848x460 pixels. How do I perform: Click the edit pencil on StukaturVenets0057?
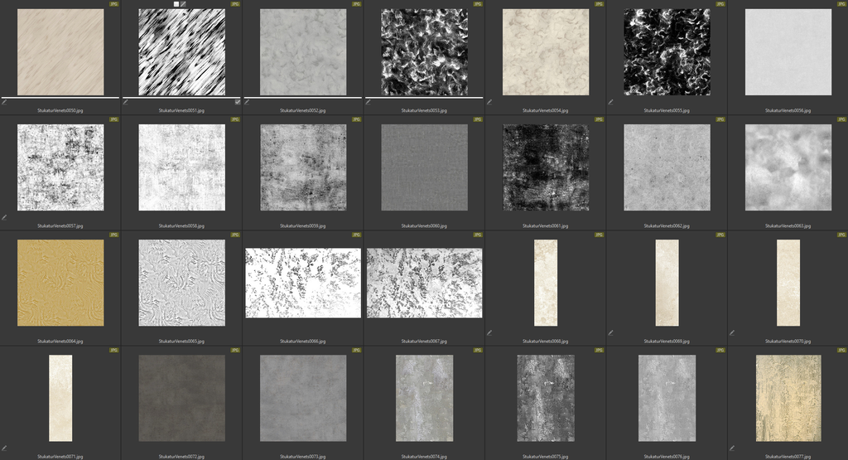(x=4, y=217)
